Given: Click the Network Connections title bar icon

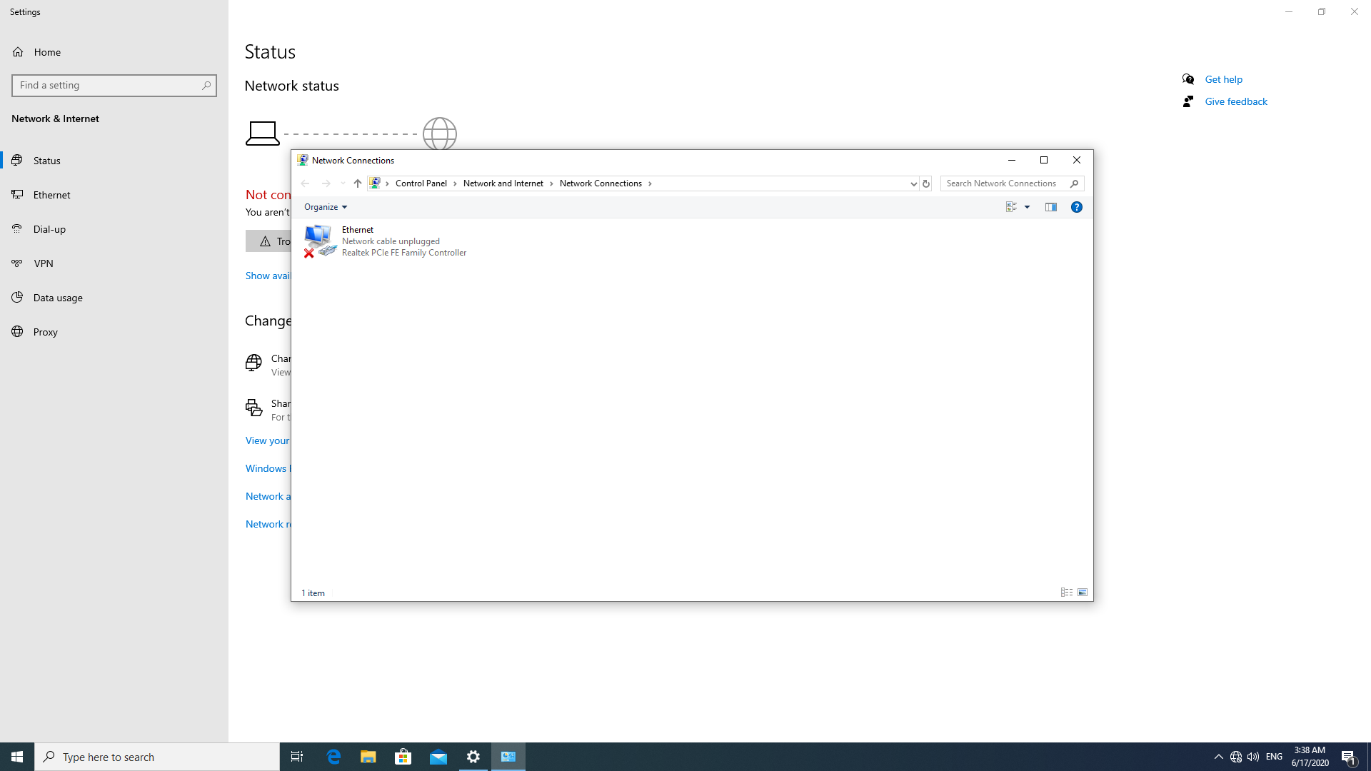Looking at the screenshot, I should tap(302, 160).
